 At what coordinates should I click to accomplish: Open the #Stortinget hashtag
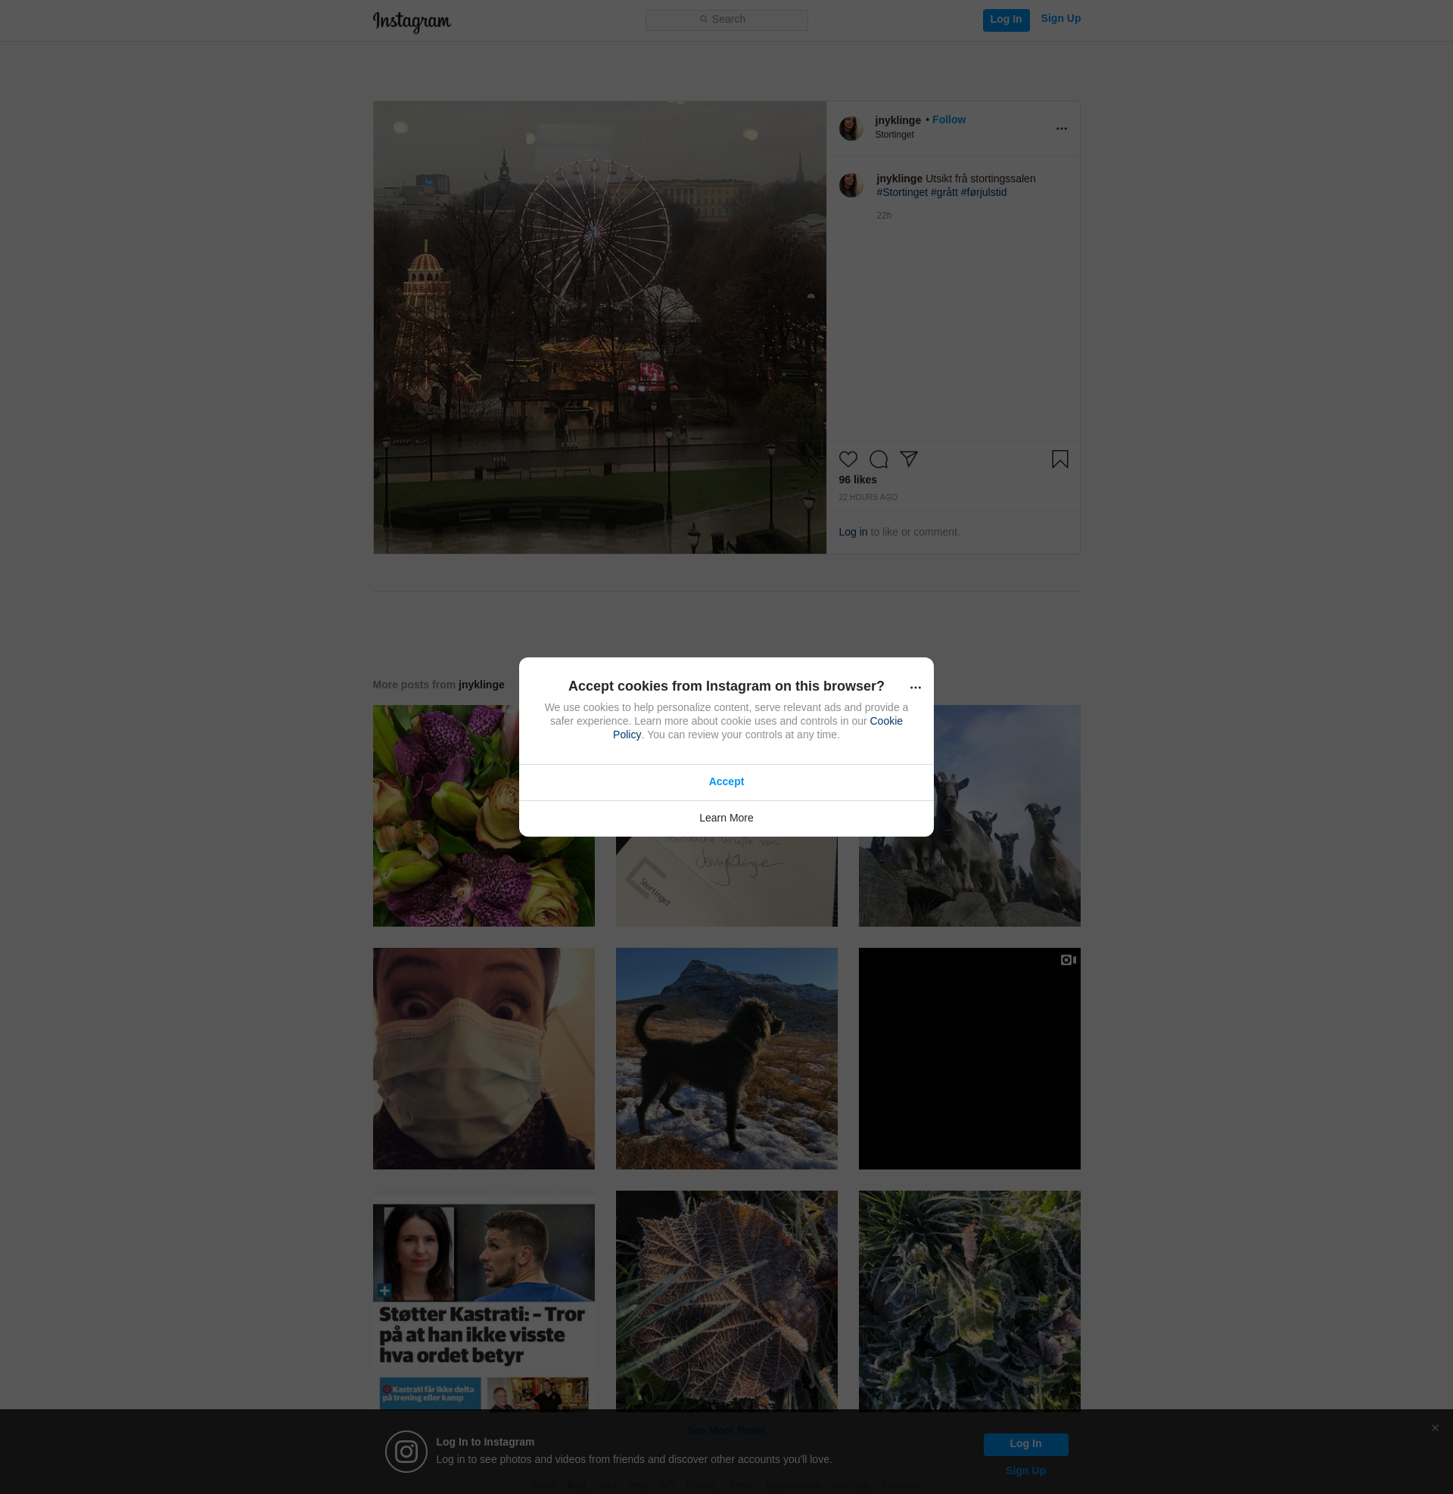[901, 192]
